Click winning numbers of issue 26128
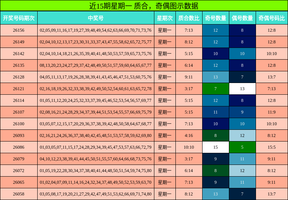Image resolution: width=288 pixels, height=200 pixels. (96, 77)
